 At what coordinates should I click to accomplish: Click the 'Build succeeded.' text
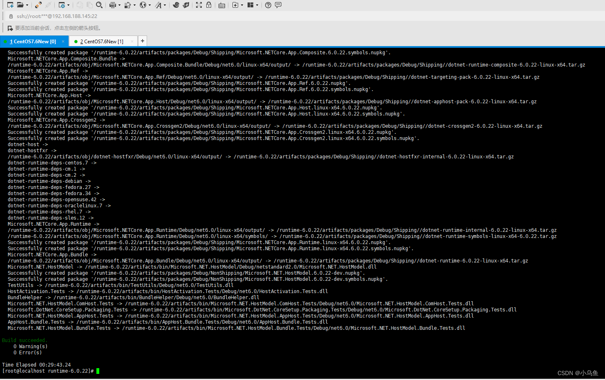click(x=25, y=340)
